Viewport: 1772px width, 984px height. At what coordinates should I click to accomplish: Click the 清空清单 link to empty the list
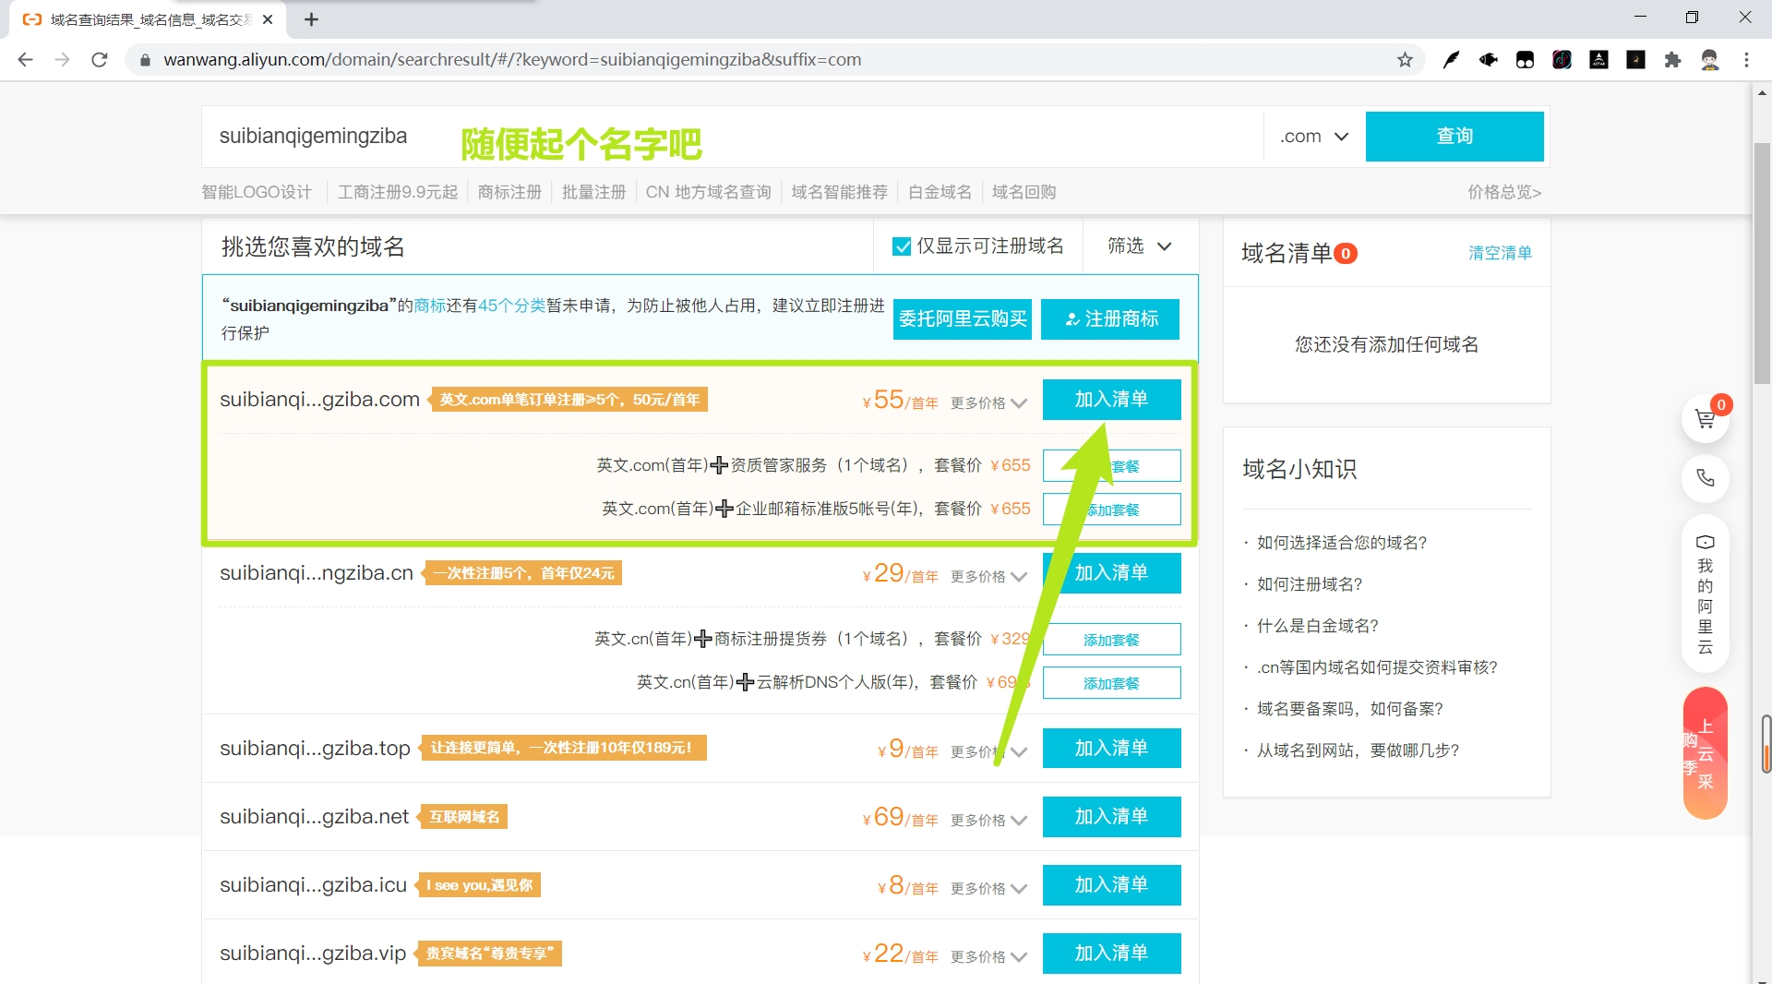[1501, 253]
